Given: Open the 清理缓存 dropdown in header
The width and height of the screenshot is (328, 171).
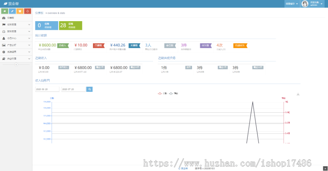Looking at the screenshot, I should (292, 4).
